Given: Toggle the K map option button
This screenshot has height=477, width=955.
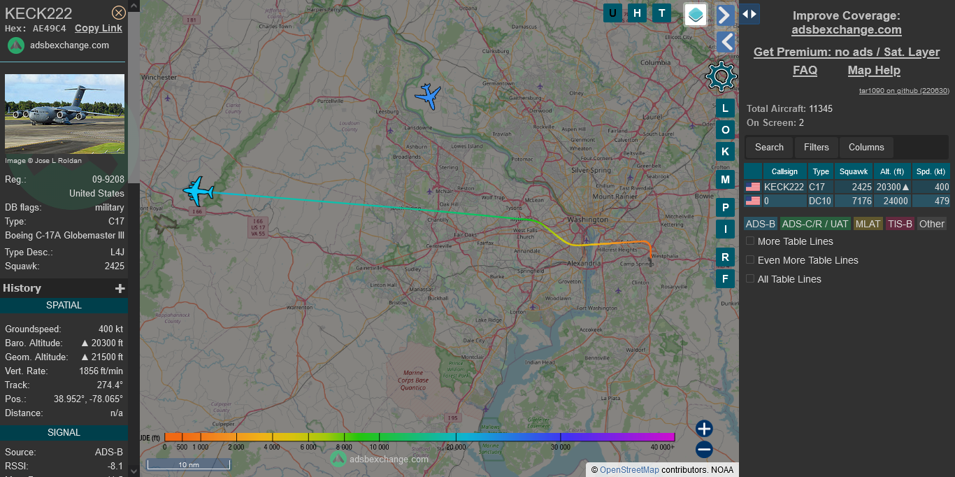Looking at the screenshot, I should 725,151.
